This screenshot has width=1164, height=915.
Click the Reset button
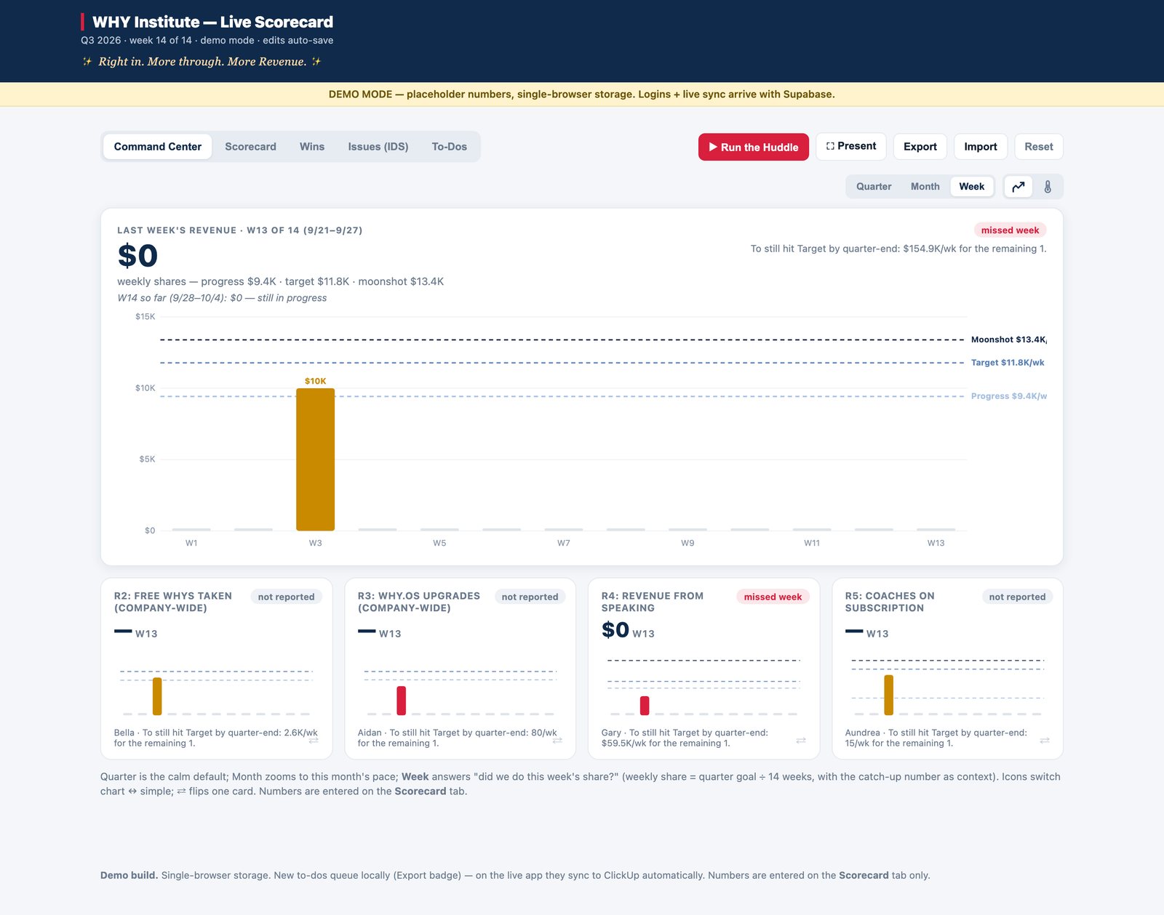1039,147
